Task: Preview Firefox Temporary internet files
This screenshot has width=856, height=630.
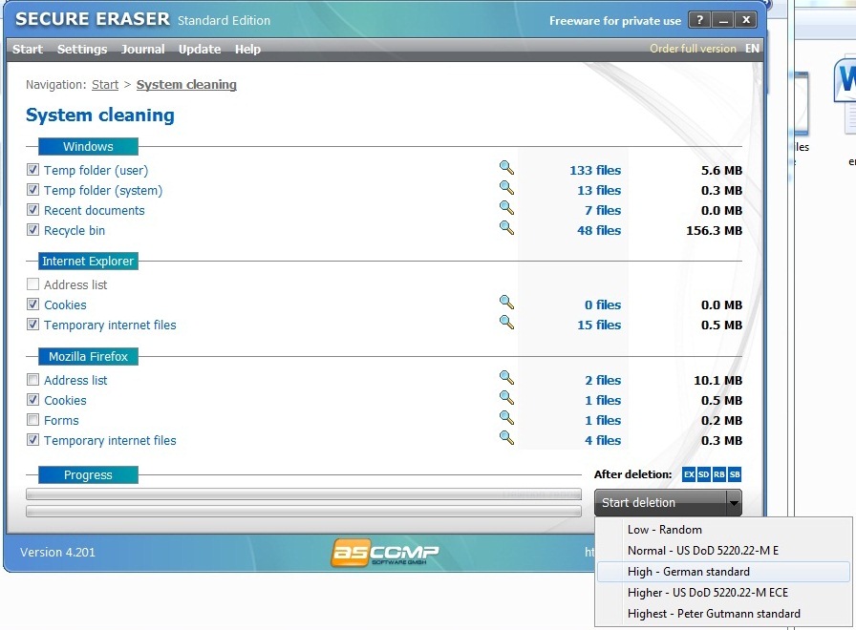Action: (x=506, y=438)
